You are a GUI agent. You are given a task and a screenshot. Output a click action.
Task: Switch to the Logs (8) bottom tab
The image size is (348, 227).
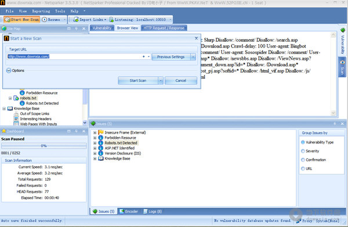click(x=153, y=211)
